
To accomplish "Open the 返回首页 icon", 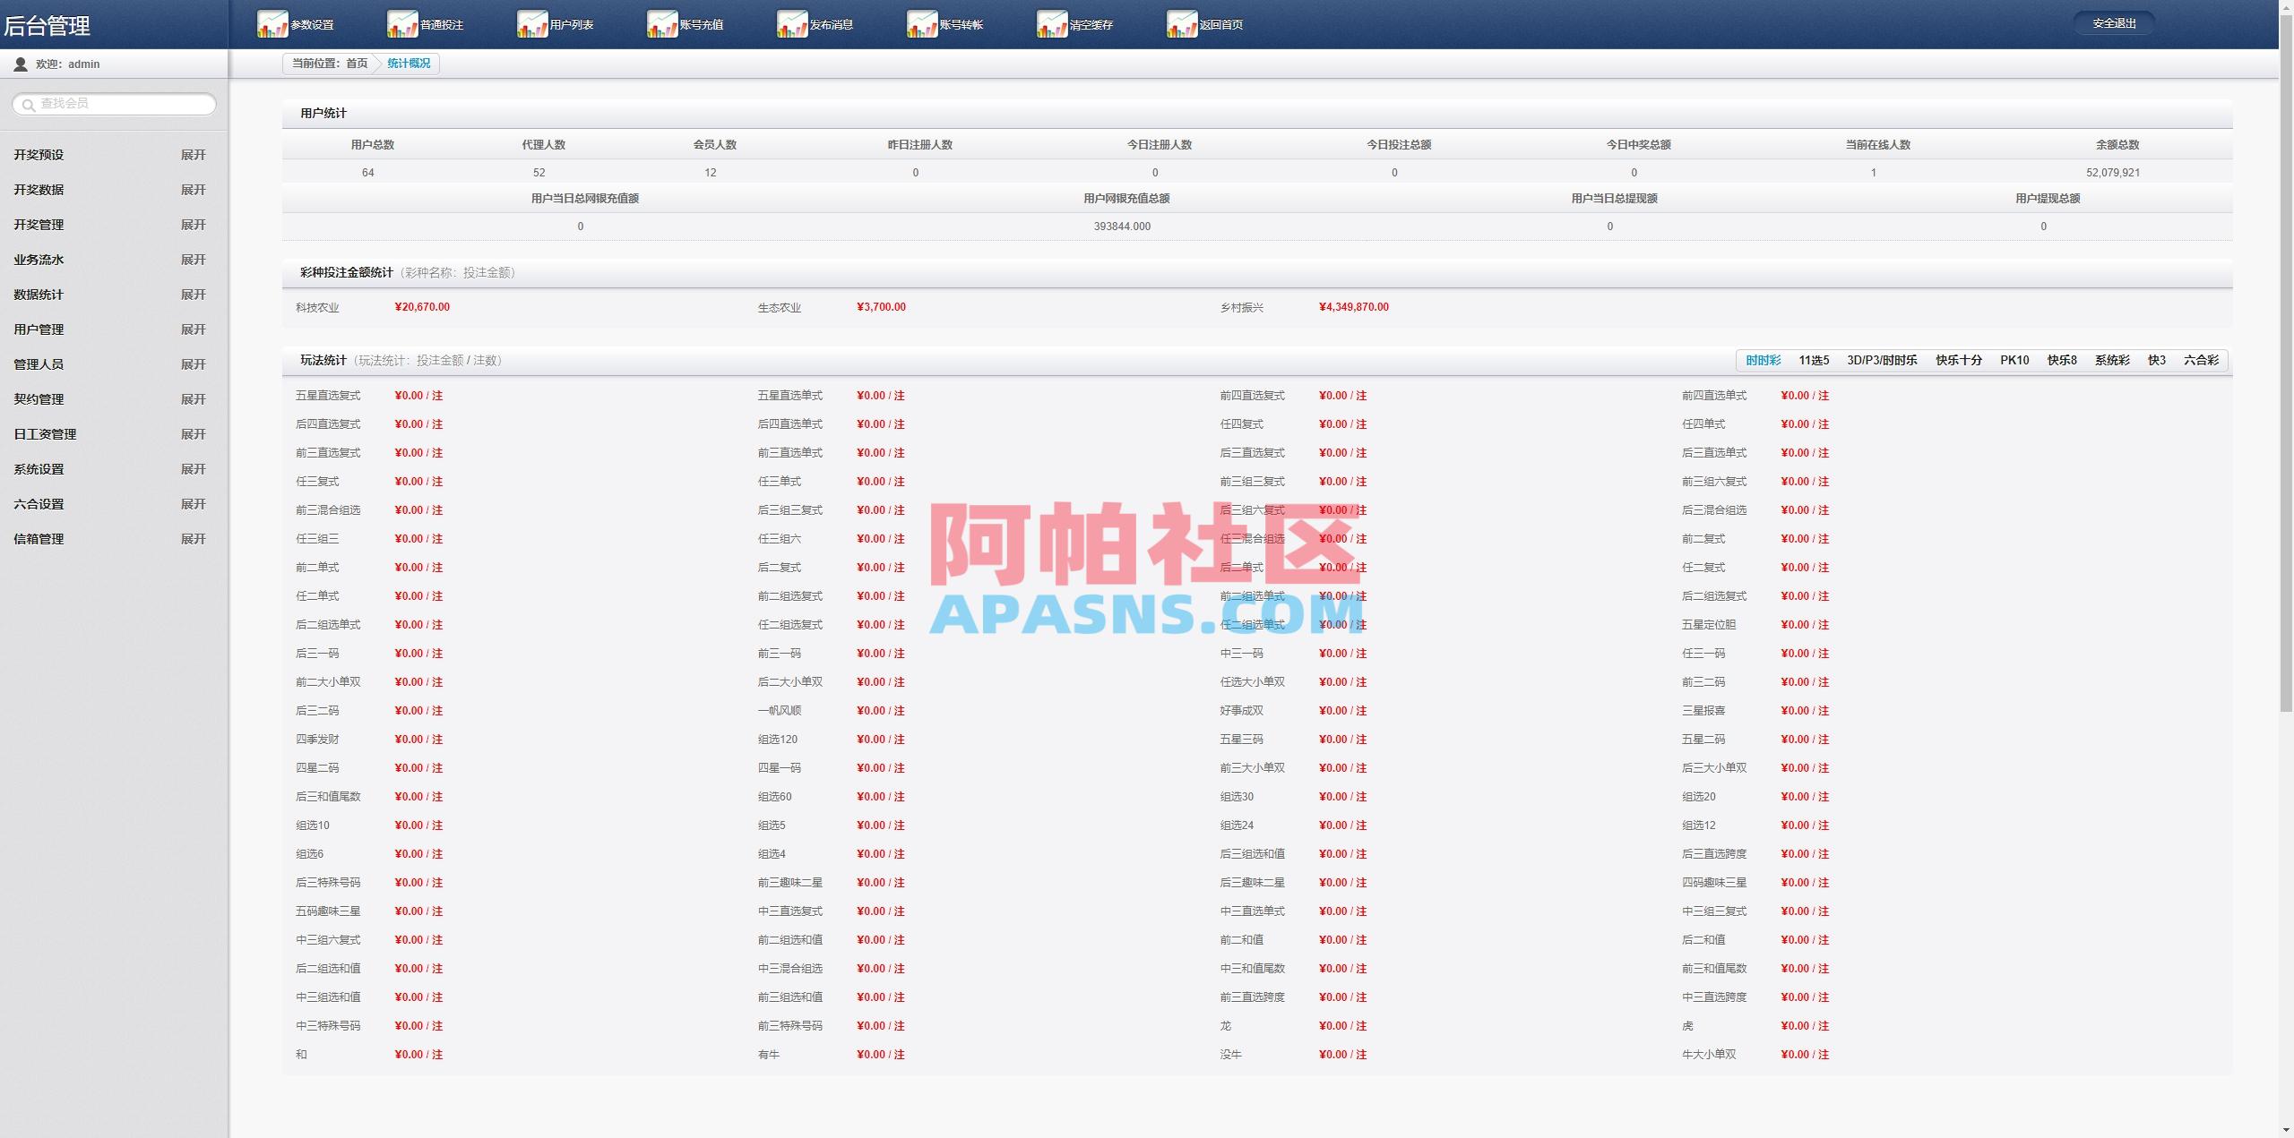I will point(1204,24).
